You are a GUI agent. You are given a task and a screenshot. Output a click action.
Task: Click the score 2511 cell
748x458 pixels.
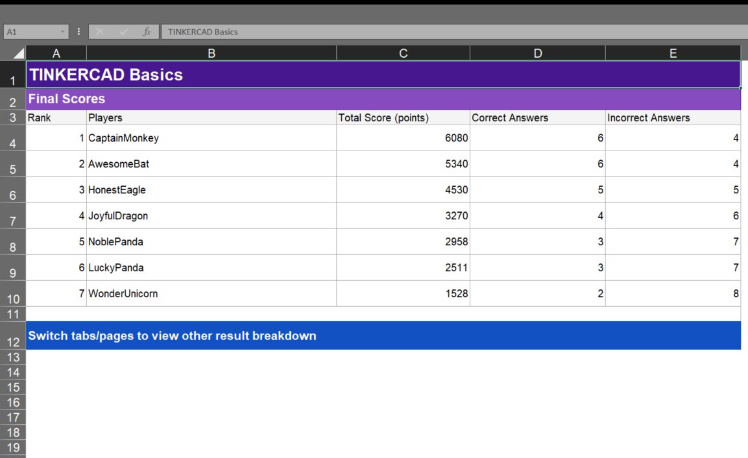pos(403,268)
